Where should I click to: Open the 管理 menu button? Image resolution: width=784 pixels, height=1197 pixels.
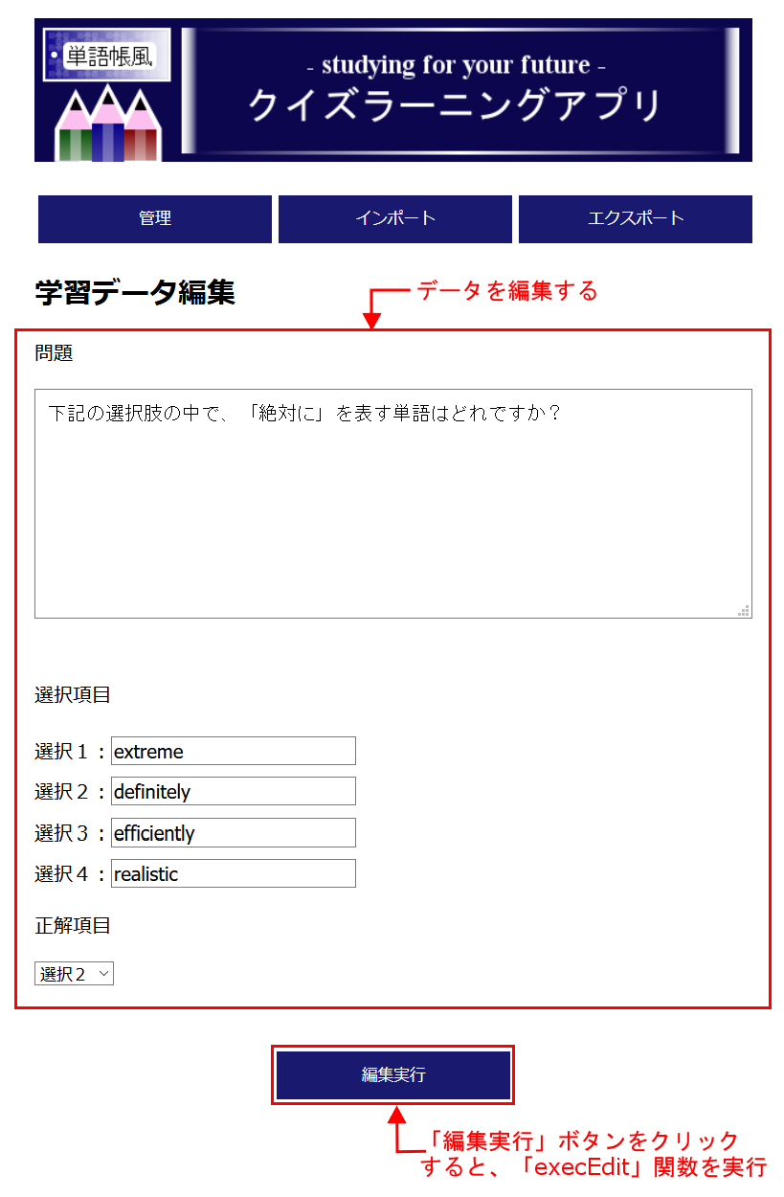(x=155, y=219)
